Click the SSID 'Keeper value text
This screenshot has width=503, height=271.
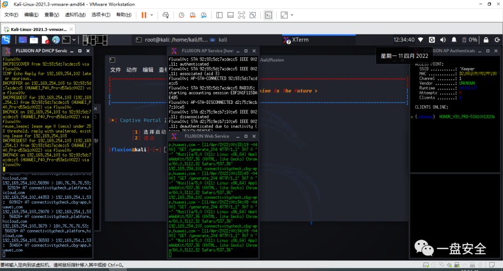(467, 69)
